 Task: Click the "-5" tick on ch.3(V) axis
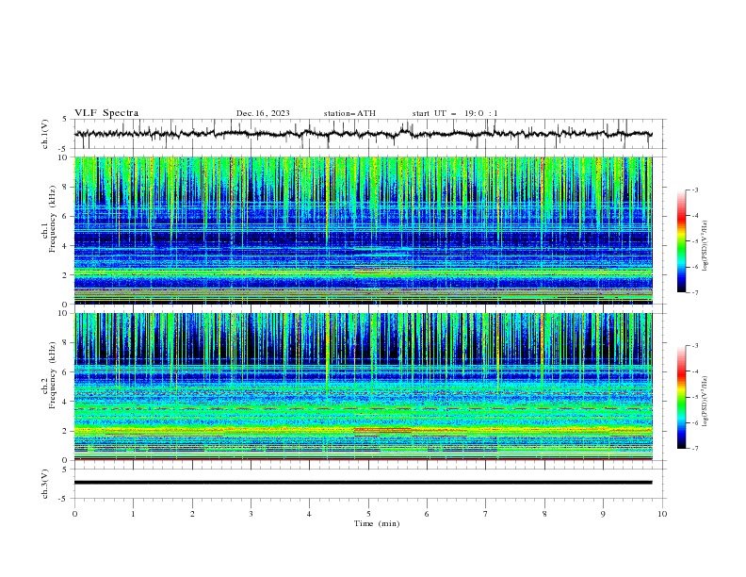tap(64, 499)
